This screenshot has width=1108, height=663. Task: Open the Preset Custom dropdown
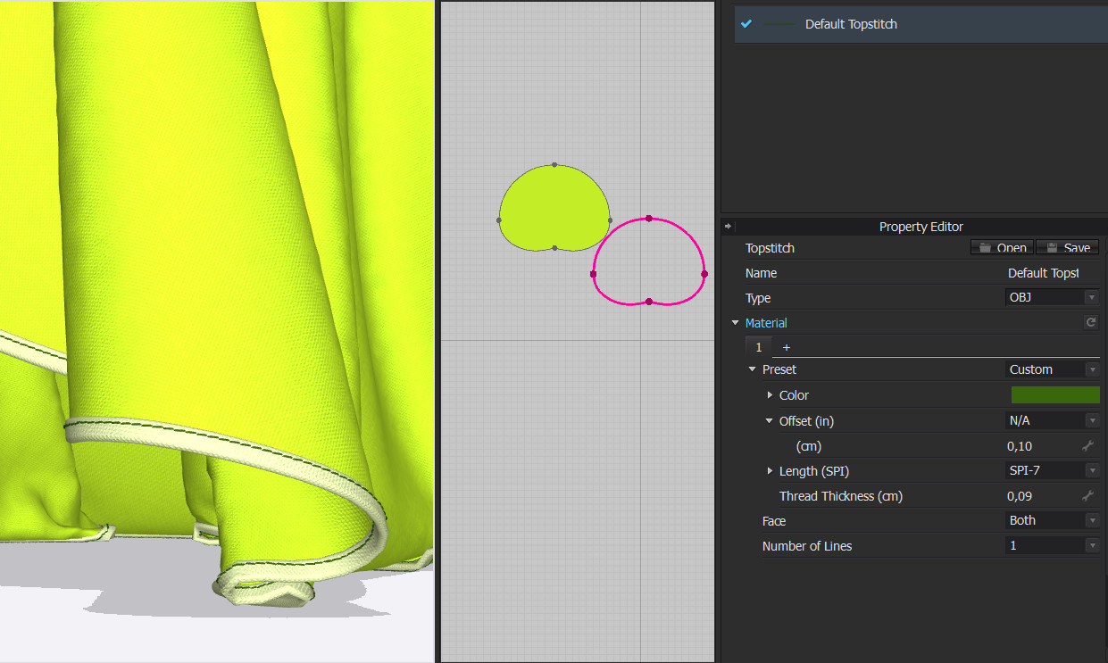(1053, 369)
